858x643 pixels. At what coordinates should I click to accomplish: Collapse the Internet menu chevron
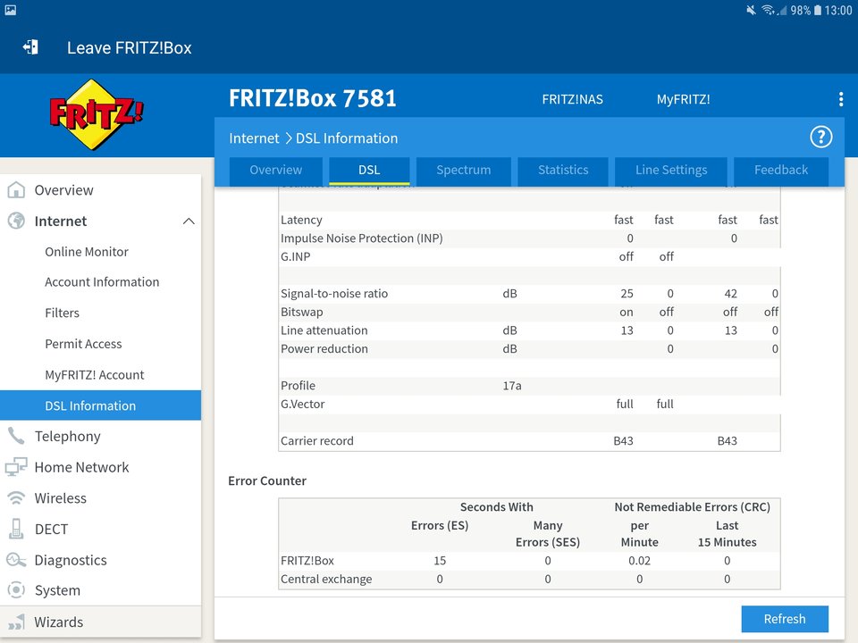coord(189,221)
